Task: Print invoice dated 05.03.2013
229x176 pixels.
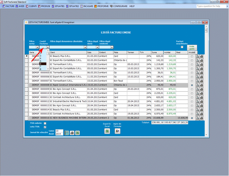Action: click(x=202, y=68)
